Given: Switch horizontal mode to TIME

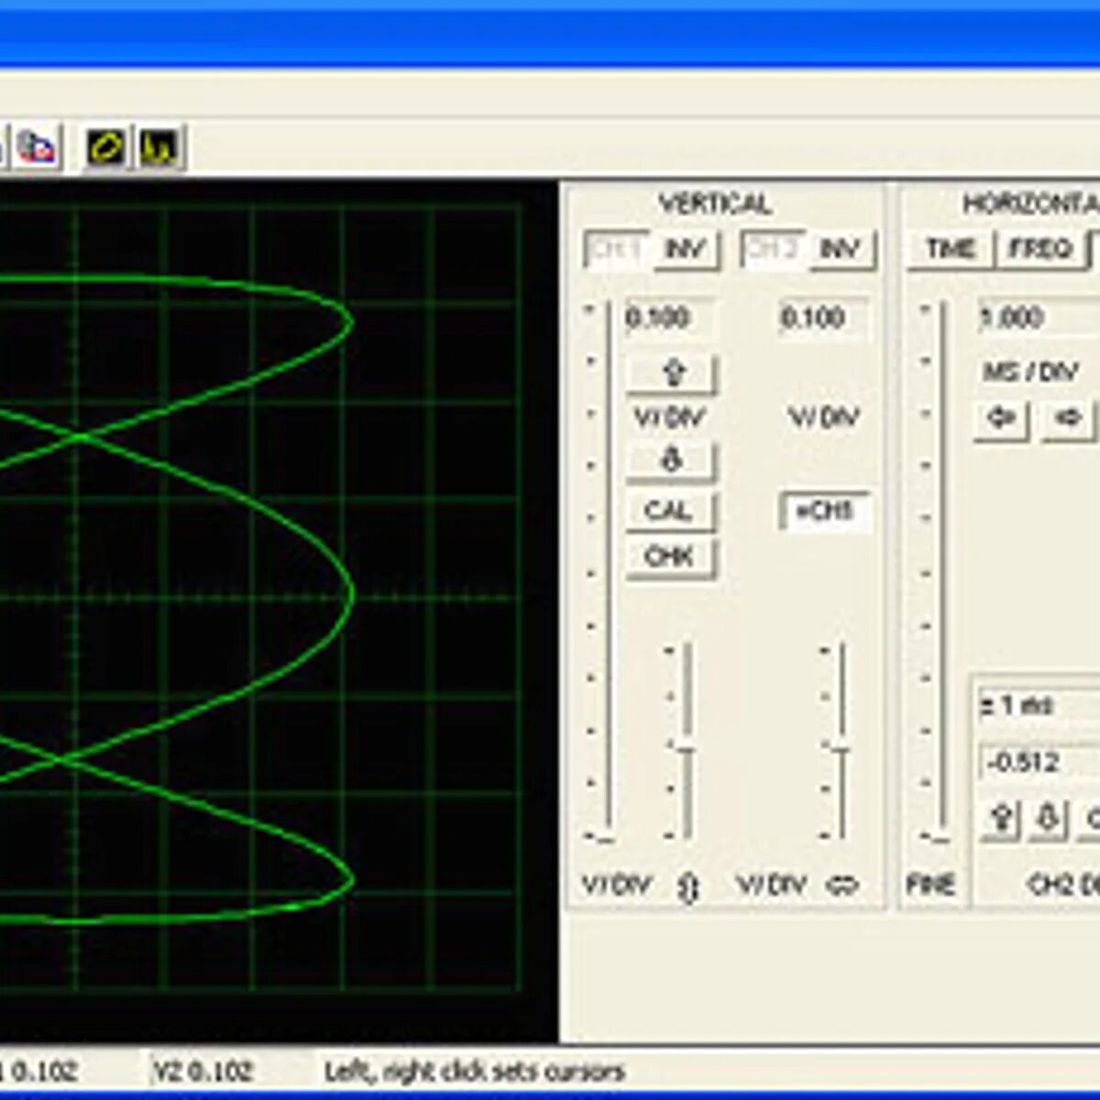Looking at the screenshot, I should [x=950, y=248].
